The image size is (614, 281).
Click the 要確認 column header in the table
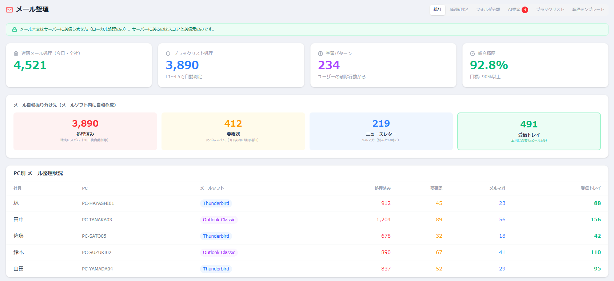(x=436, y=188)
